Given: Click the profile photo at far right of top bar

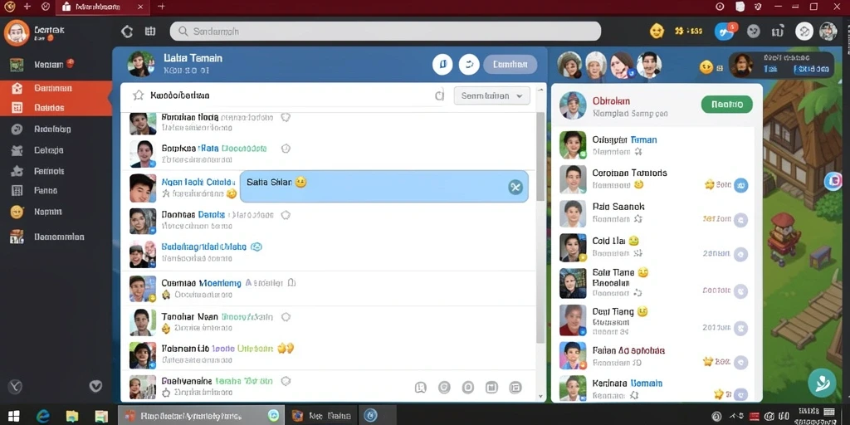Looking at the screenshot, I should [828, 31].
